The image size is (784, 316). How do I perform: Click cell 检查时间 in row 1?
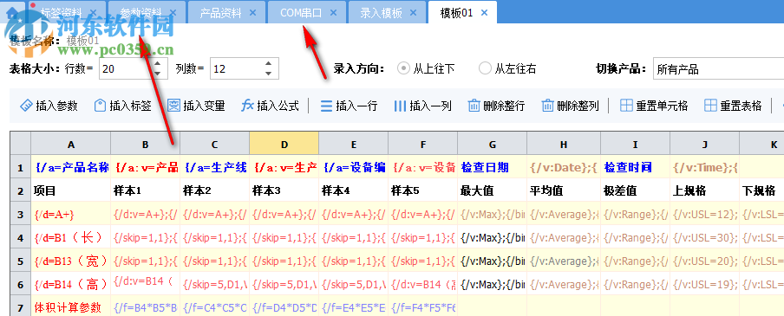[x=636, y=167]
